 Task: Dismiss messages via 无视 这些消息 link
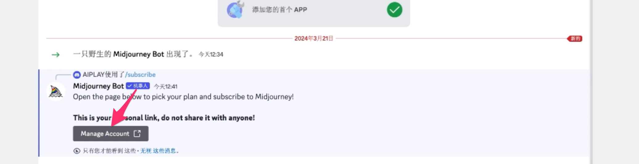158,151
